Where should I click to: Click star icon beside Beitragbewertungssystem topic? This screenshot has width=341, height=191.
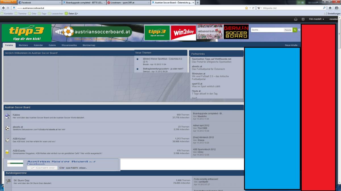138,69
